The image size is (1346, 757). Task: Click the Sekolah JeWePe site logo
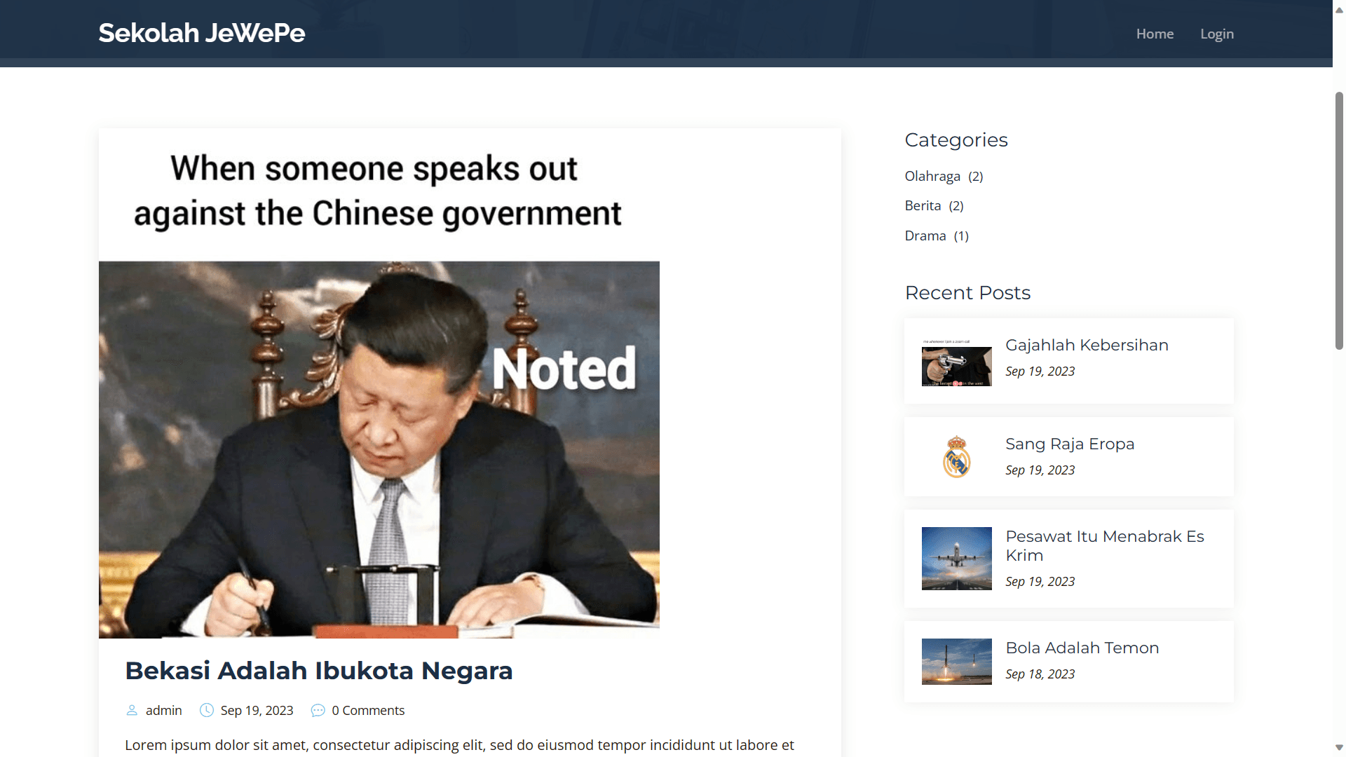click(202, 33)
